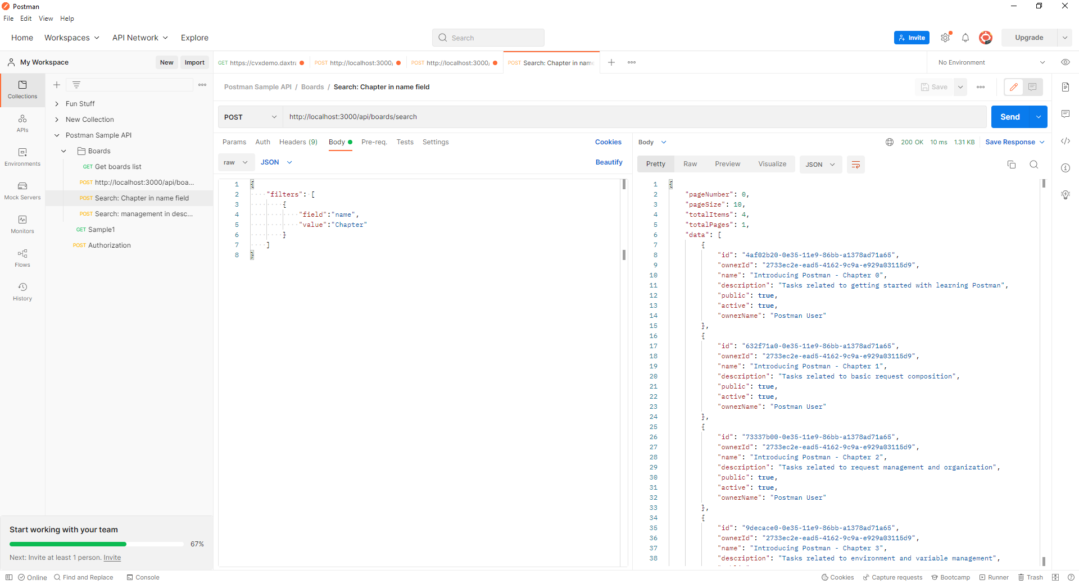The width and height of the screenshot is (1079, 584).
Task: Open the request info icon in right sidebar
Action: coord(1066,168)
